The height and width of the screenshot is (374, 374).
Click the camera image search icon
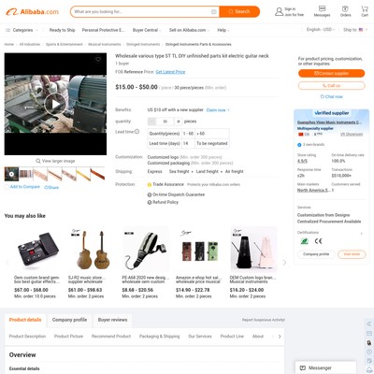[x=214, y=12]
